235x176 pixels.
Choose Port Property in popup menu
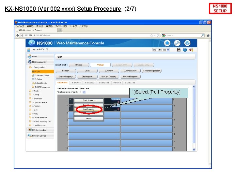88,110
